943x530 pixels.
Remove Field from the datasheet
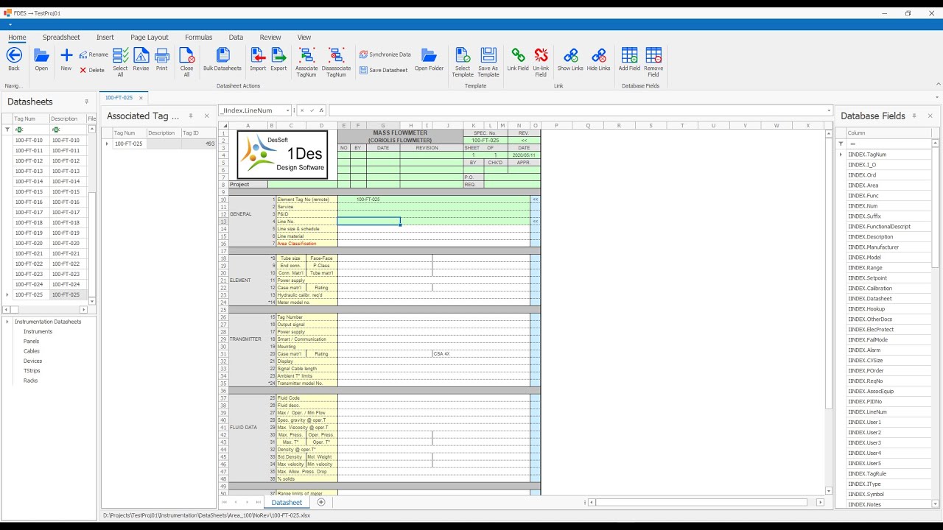pyautogui.click(x=653, y=62)
